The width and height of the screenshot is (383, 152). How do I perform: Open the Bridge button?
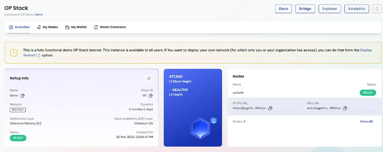pyautogui.click(x=305, y=9)
